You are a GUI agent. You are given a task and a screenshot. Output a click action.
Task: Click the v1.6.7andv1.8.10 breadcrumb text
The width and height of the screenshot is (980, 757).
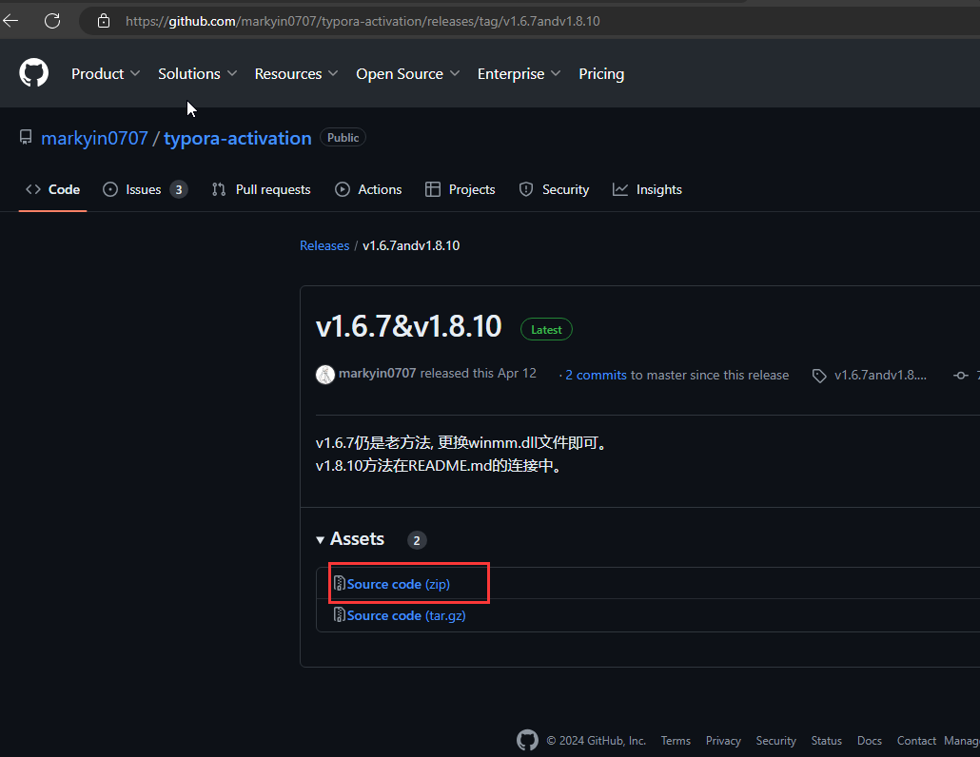click(x=411, y=245)
